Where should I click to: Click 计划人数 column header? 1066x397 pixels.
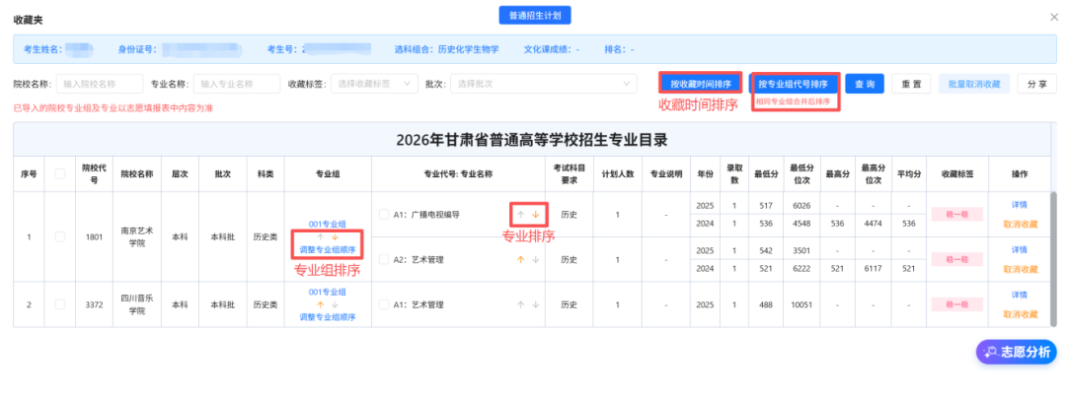618,173
